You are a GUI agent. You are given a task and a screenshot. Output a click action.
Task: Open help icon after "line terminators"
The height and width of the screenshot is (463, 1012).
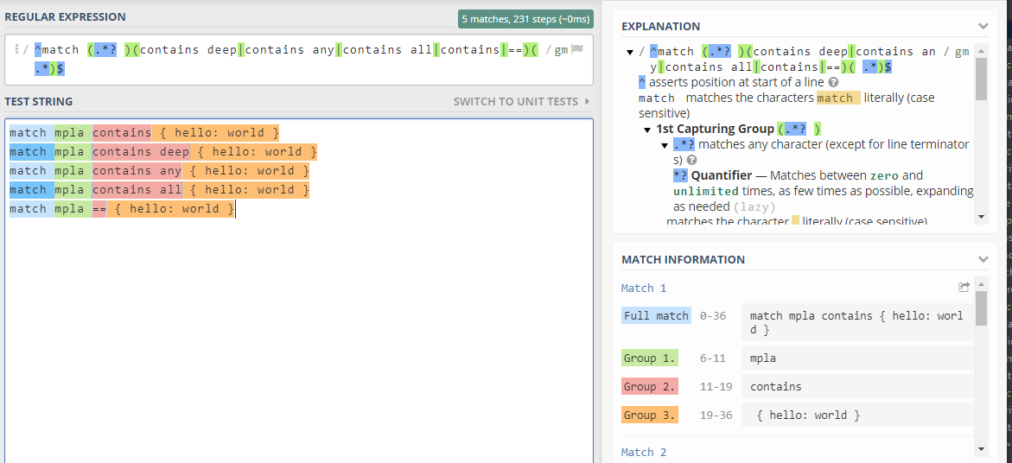pos(692,160)
